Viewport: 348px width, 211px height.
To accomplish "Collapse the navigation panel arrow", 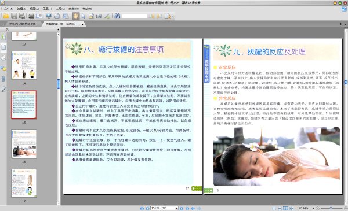I will coord(59,29).
